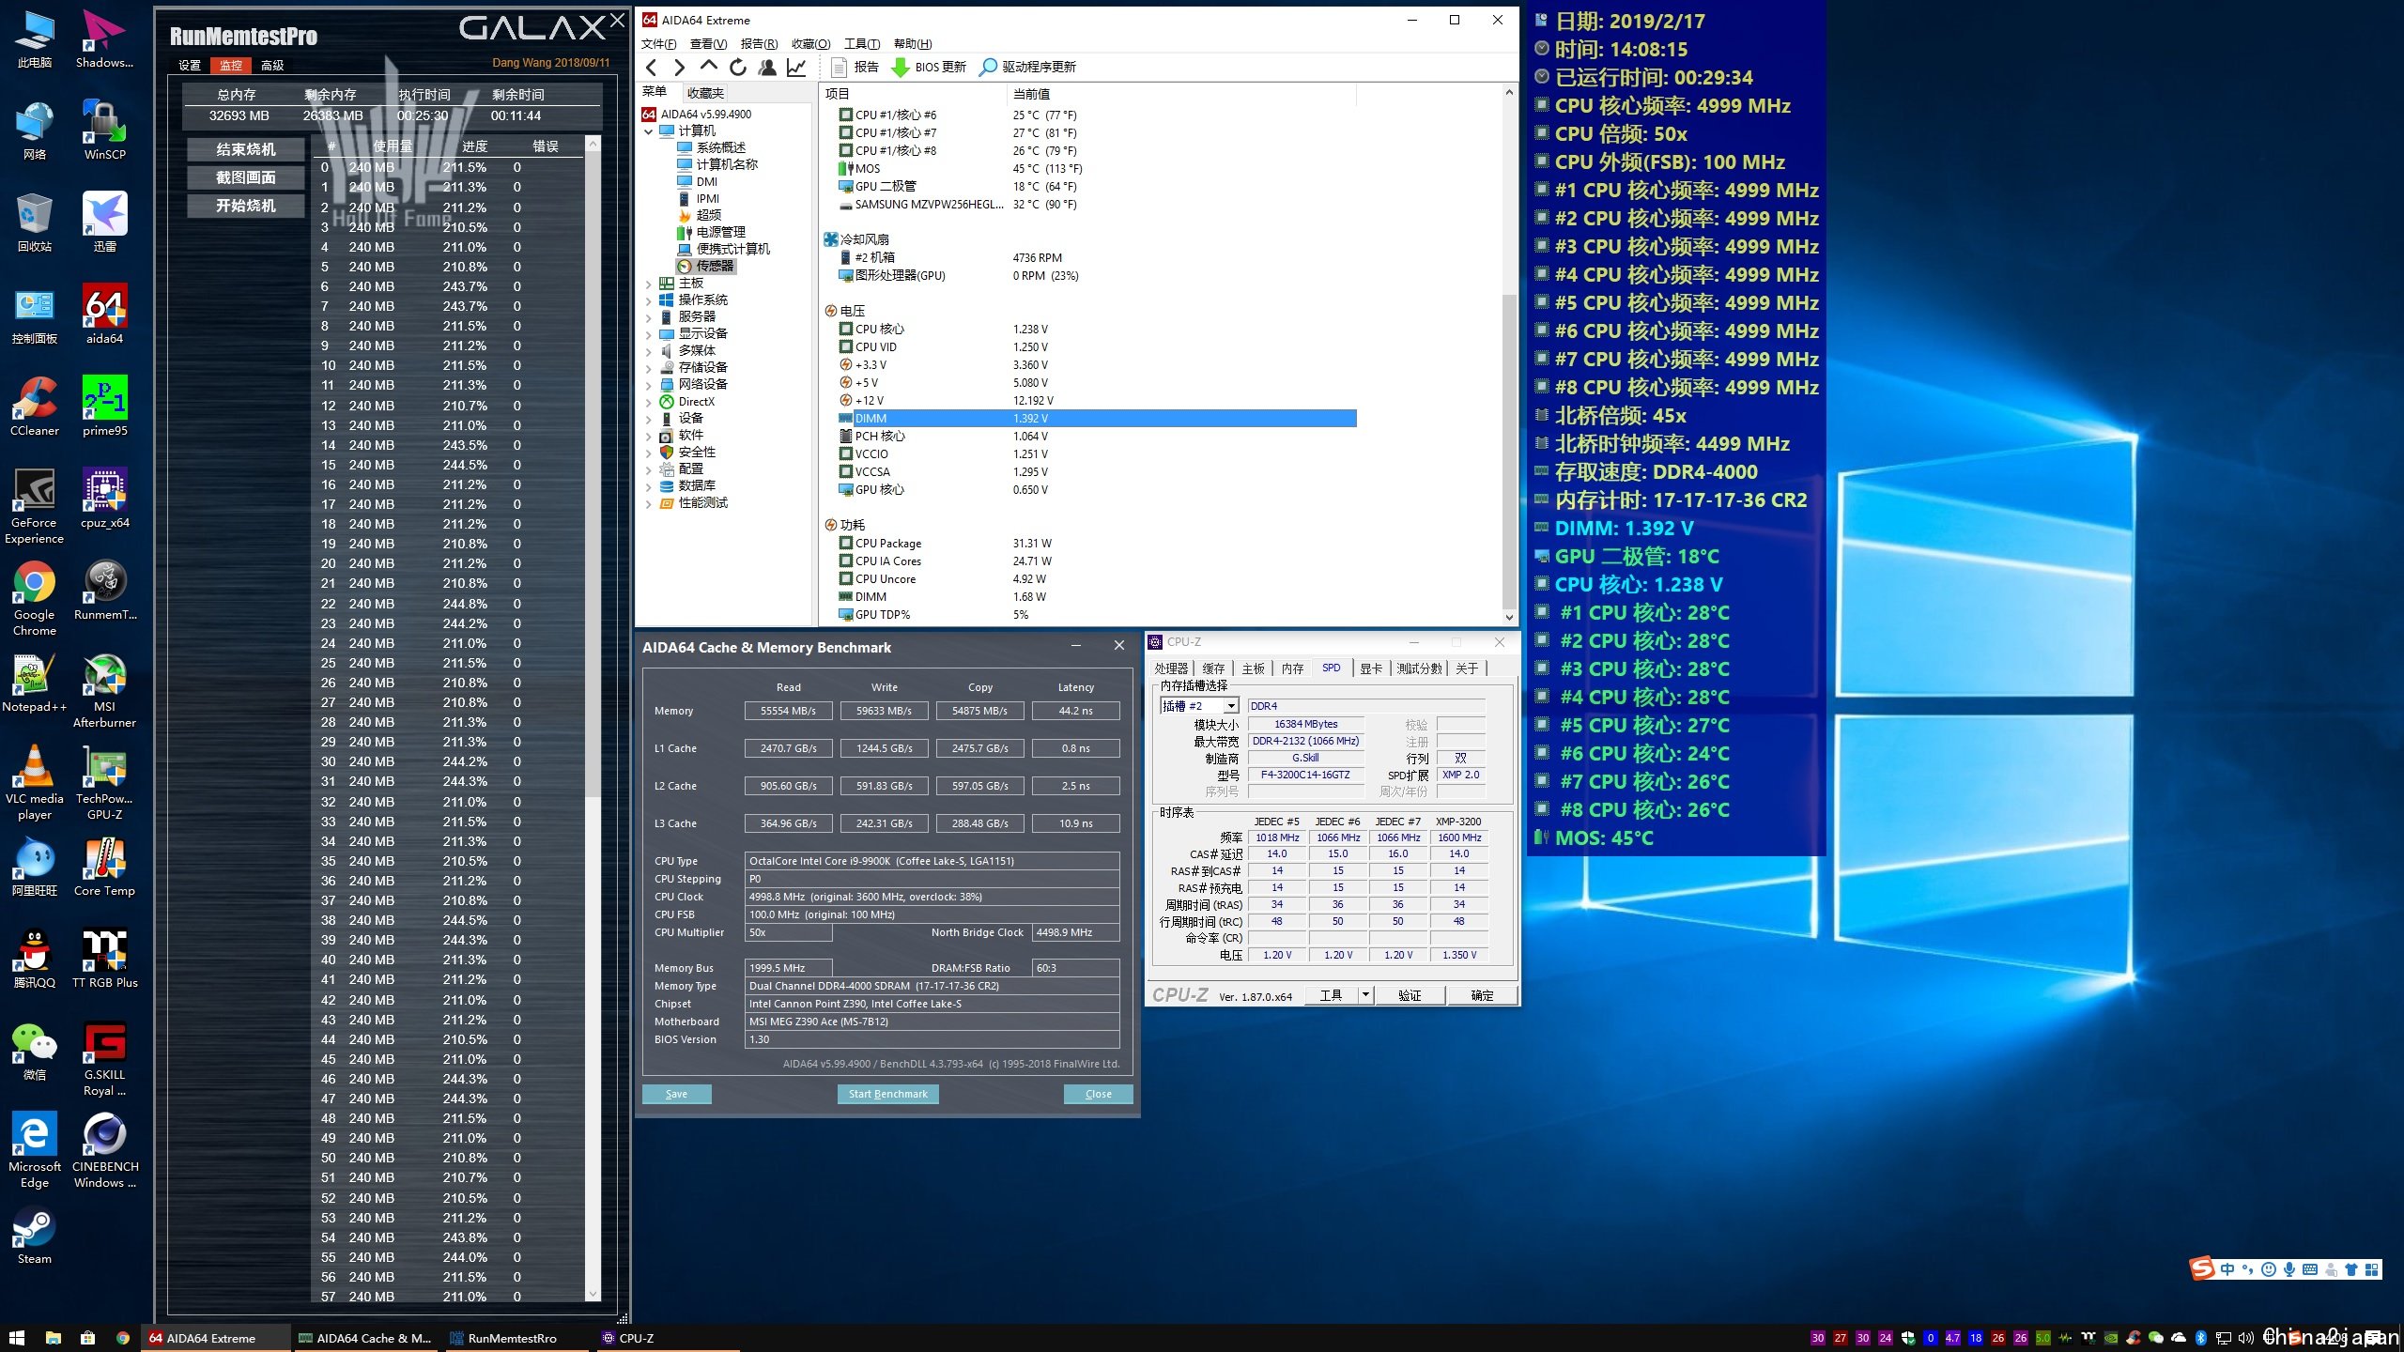Viewport: 2404px width, 1352px height.
Task: Open the graph chart toolbar icon
Action: pos(796,67)
